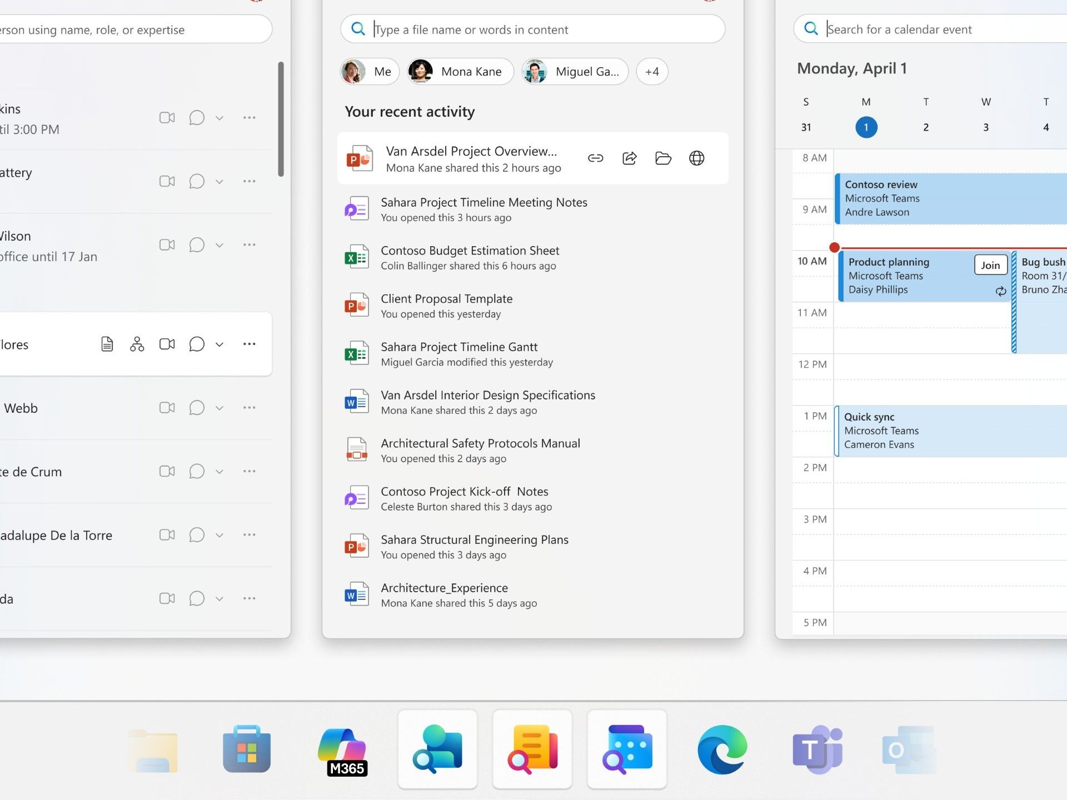Open Contoso review calendar event
This screenshot has width=1067, height=800.
[951, 198]
